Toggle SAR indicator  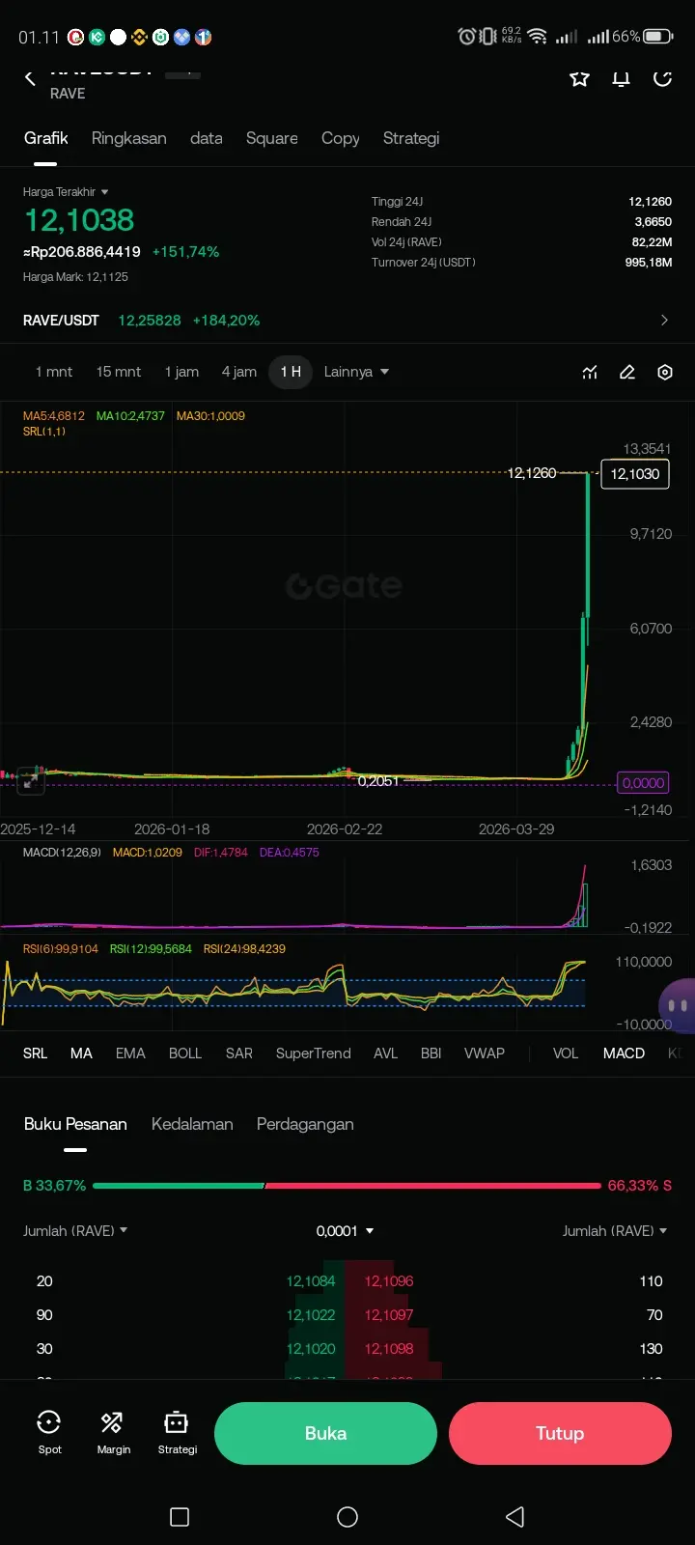[x=238, y=1053]
